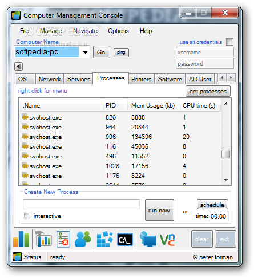Click the ping button

tap(121, 53)
